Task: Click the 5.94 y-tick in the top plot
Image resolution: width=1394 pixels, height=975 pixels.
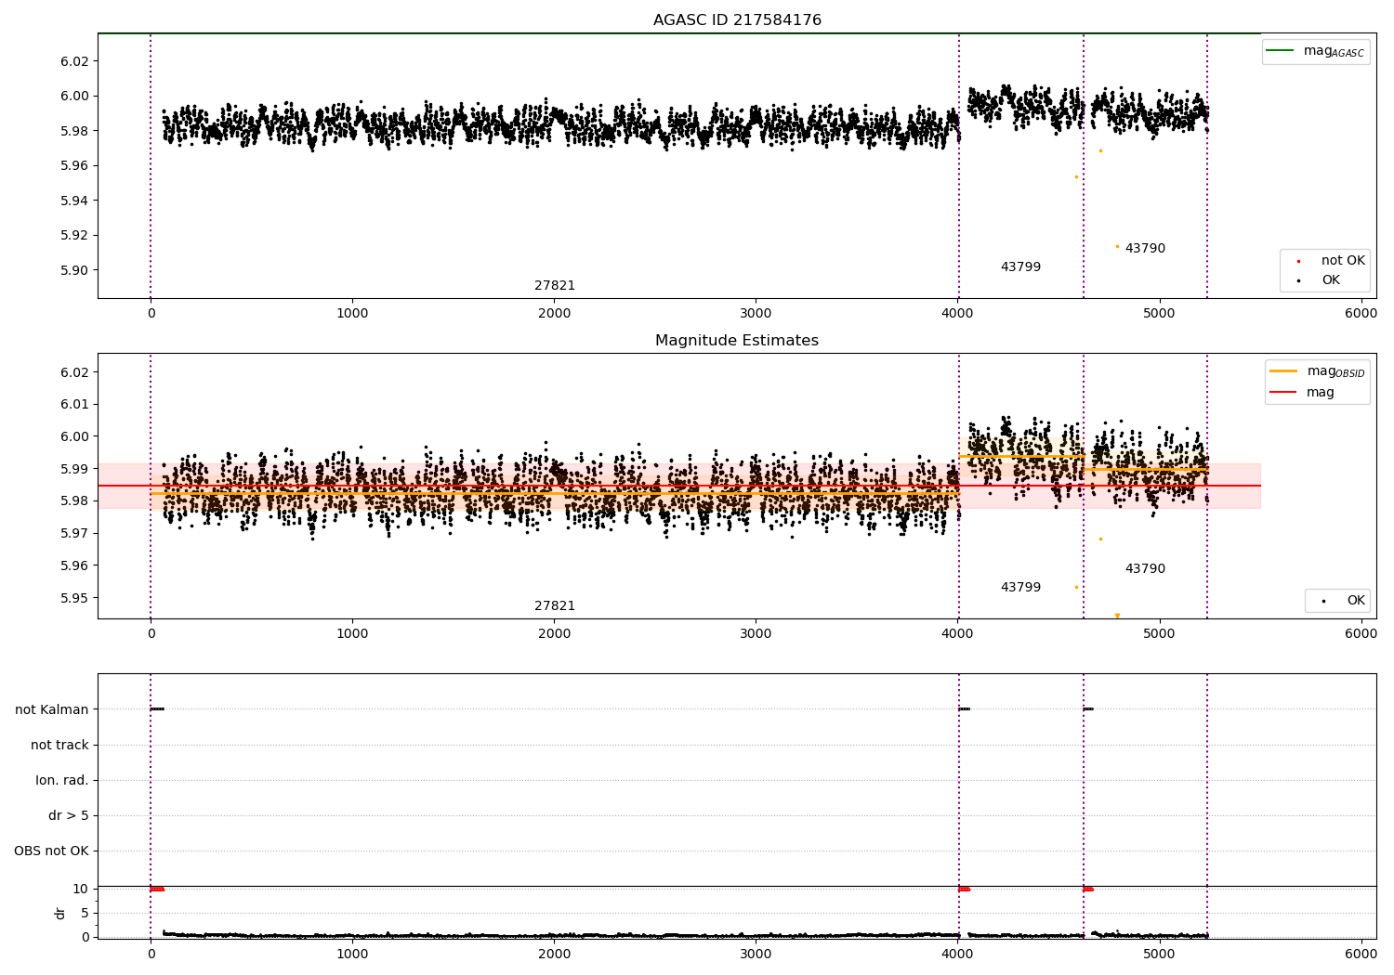Action: click(74, 201)
